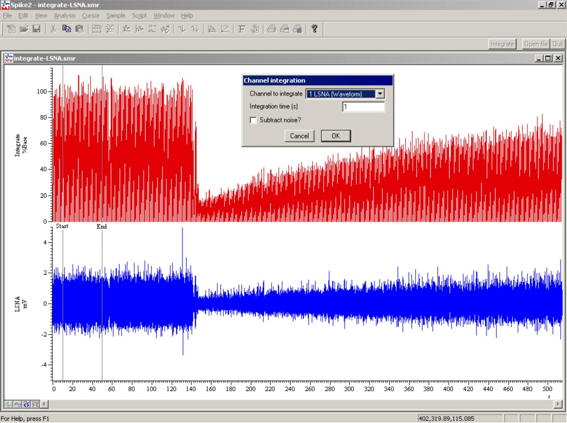Click the integrate-LSNA.smr inner window title
567x423 pixels.
(x=45, y=58)
